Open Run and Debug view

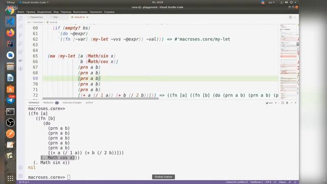[x=20, y=43]
